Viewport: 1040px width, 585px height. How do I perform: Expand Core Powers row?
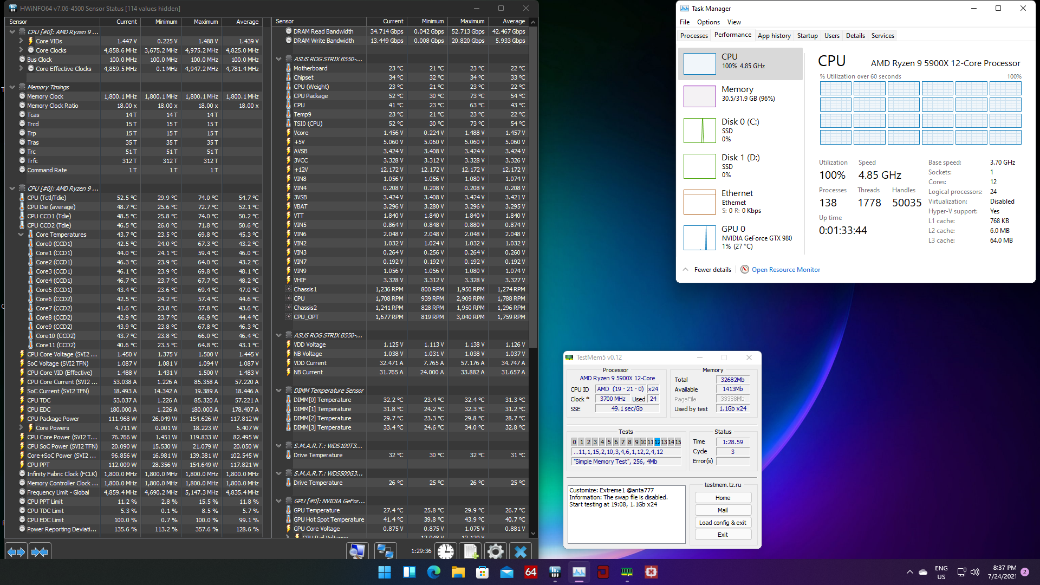pyautogui.click(x=21, y=428)
